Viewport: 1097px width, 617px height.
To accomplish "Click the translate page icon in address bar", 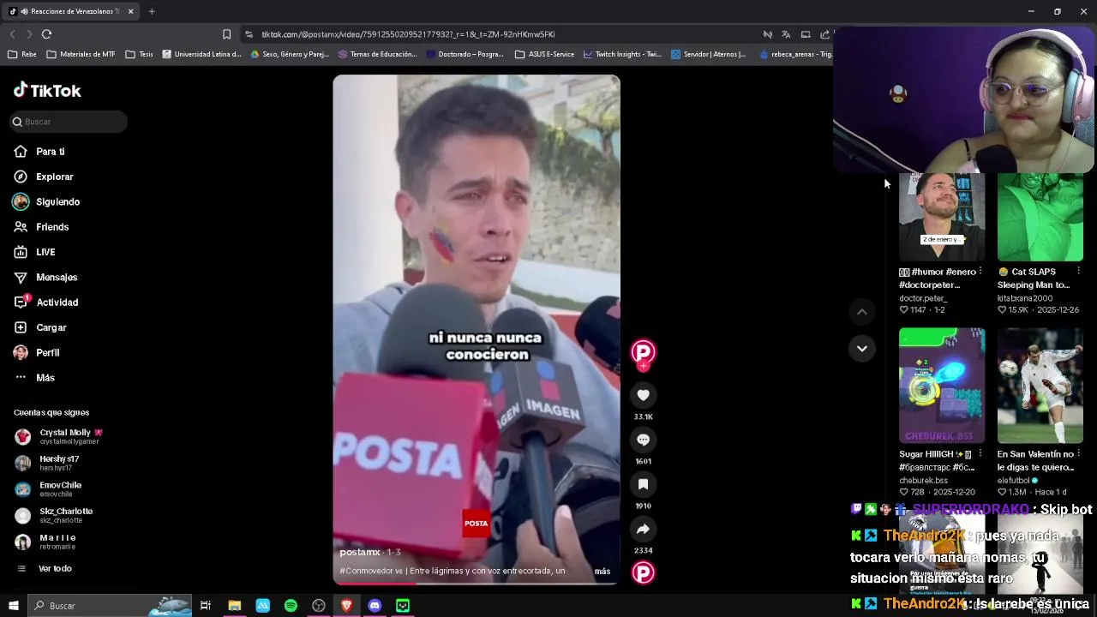I will [786, 34].
